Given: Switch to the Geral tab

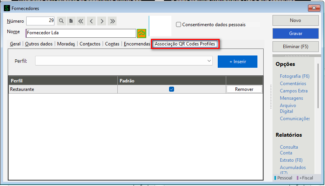Looking at the screenshot, I should click(x=15, y=44).
